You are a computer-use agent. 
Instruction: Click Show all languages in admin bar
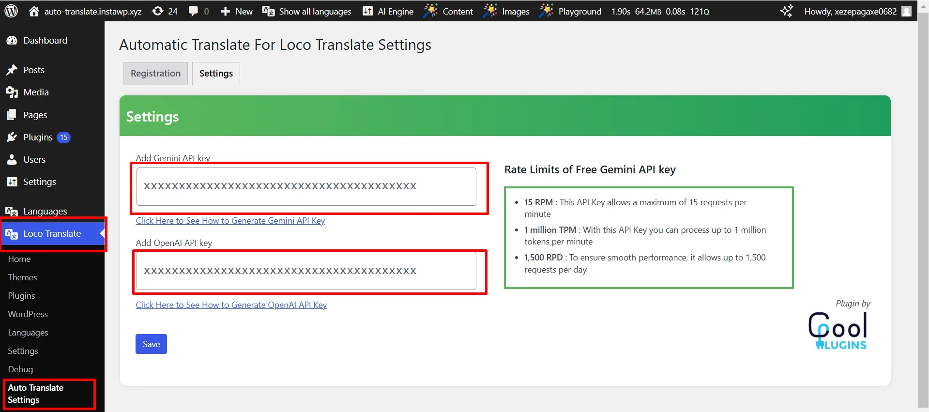point(315,11)
